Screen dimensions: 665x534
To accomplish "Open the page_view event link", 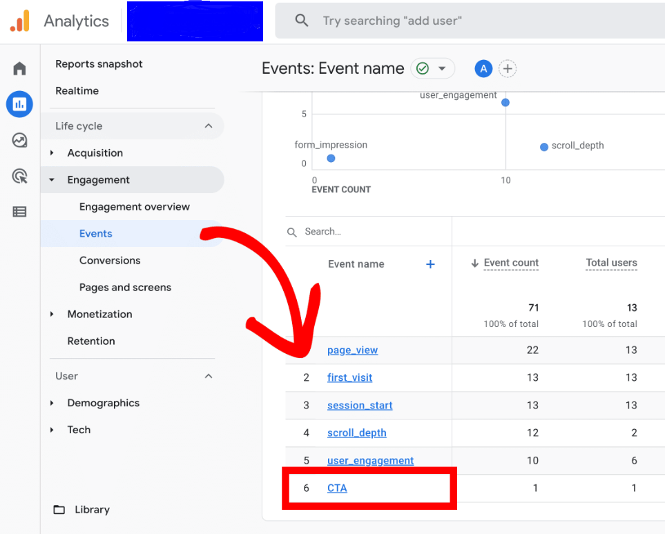I will tap(352, 350).
